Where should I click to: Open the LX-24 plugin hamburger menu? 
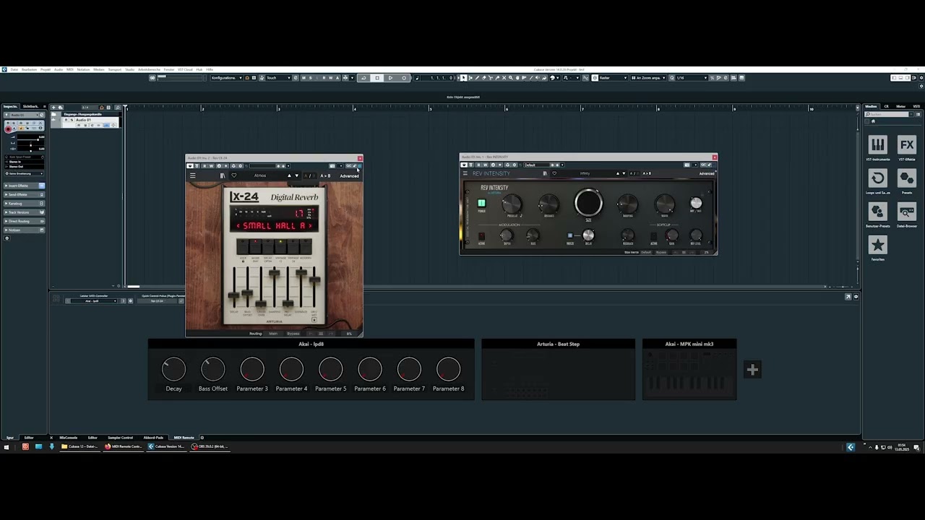[x=193, y=175]
